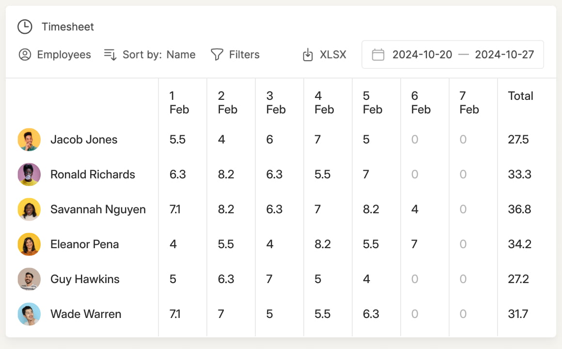
Task: Export the timesheet as XLSX
Action: coord(325,54)
